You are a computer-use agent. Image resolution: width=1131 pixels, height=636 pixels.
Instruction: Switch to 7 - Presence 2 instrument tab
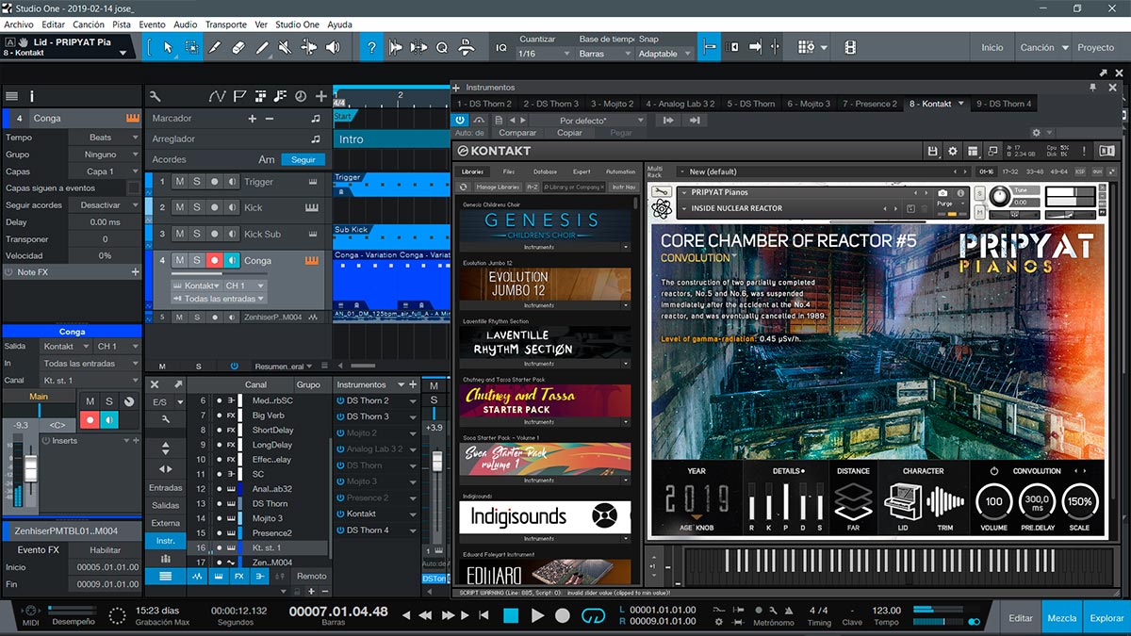tap(869, 104)
